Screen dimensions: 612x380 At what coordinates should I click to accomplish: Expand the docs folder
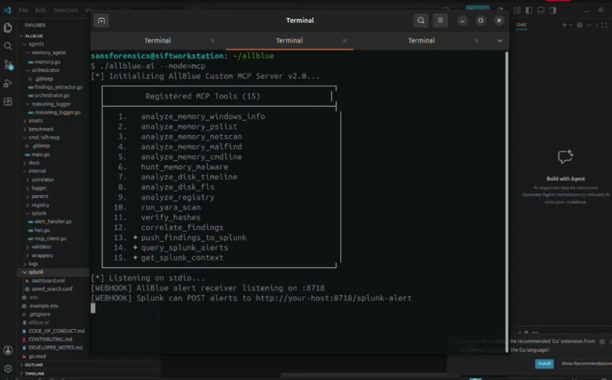pyautogui.click(x=33, y=163)
